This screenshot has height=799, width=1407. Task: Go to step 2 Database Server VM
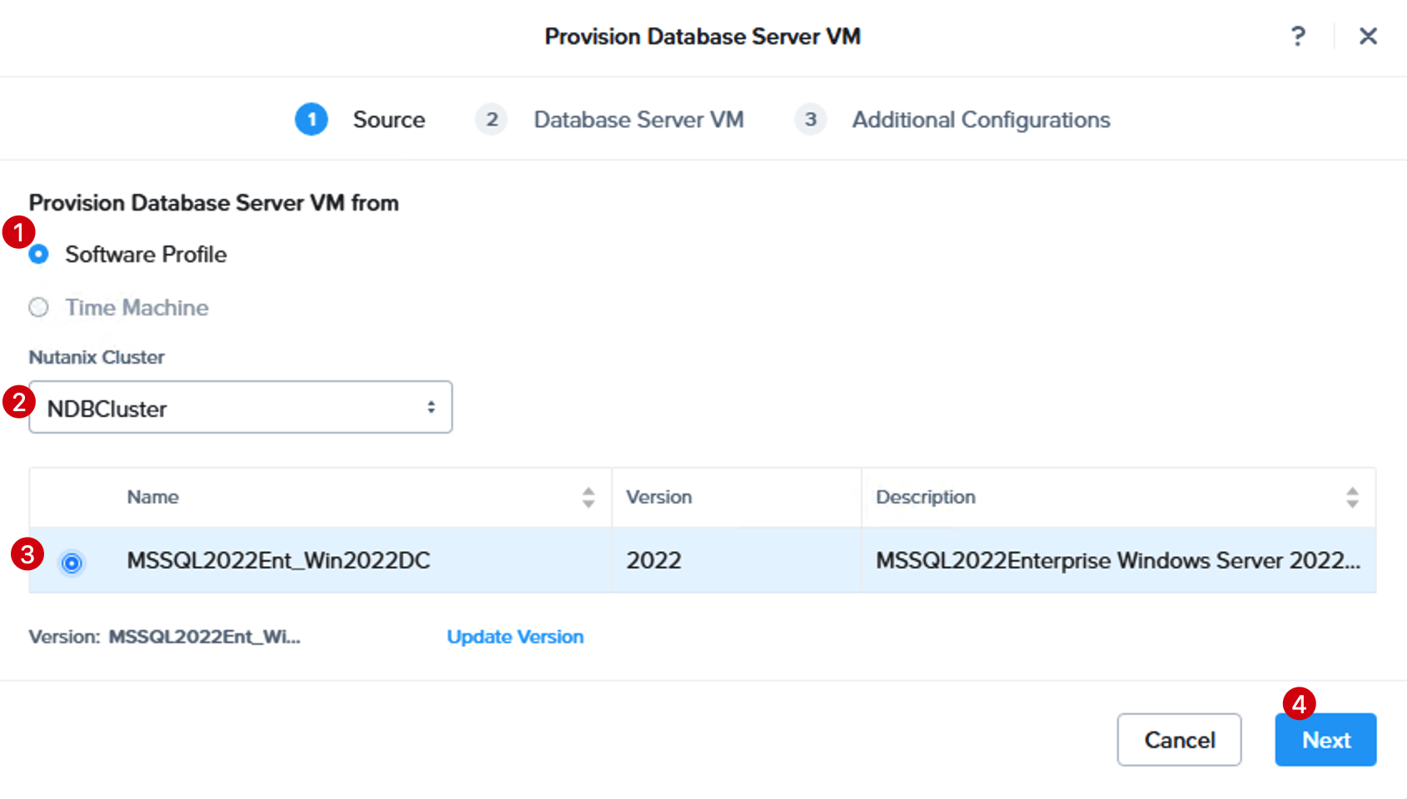click(x=609, y=119)
